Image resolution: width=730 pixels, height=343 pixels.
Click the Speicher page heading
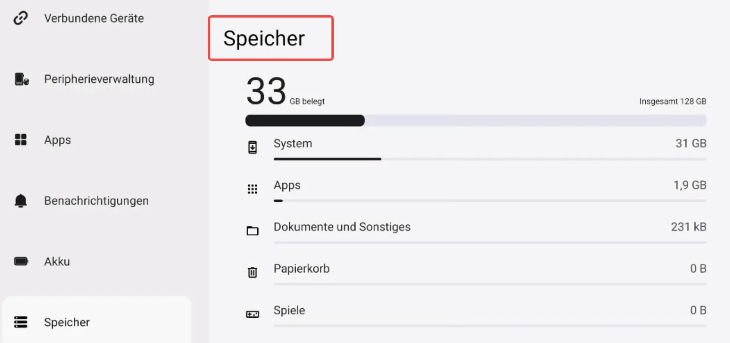[264, 38]
